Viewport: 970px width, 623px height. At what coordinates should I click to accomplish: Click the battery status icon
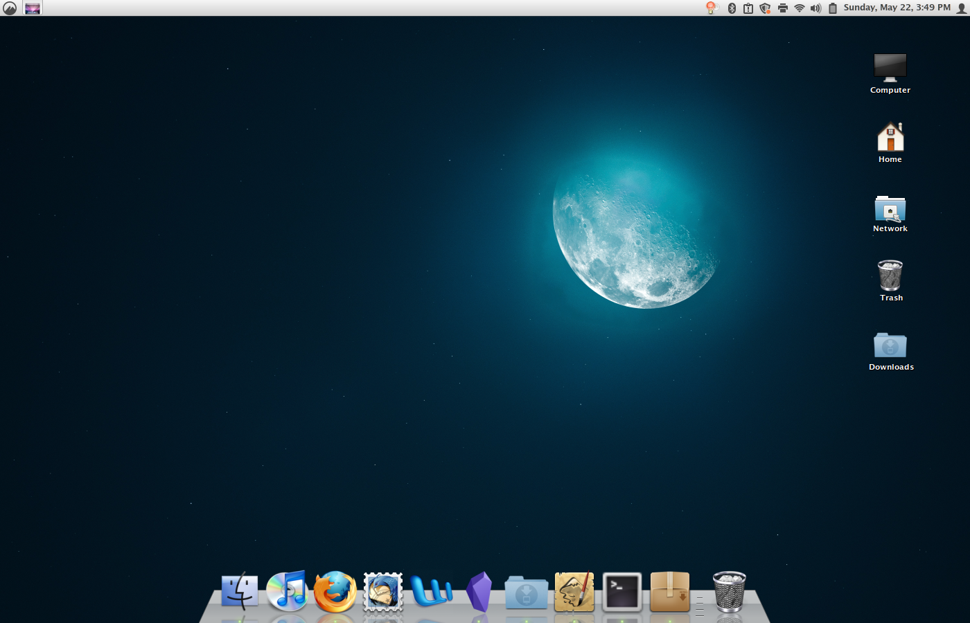point(833,8)
